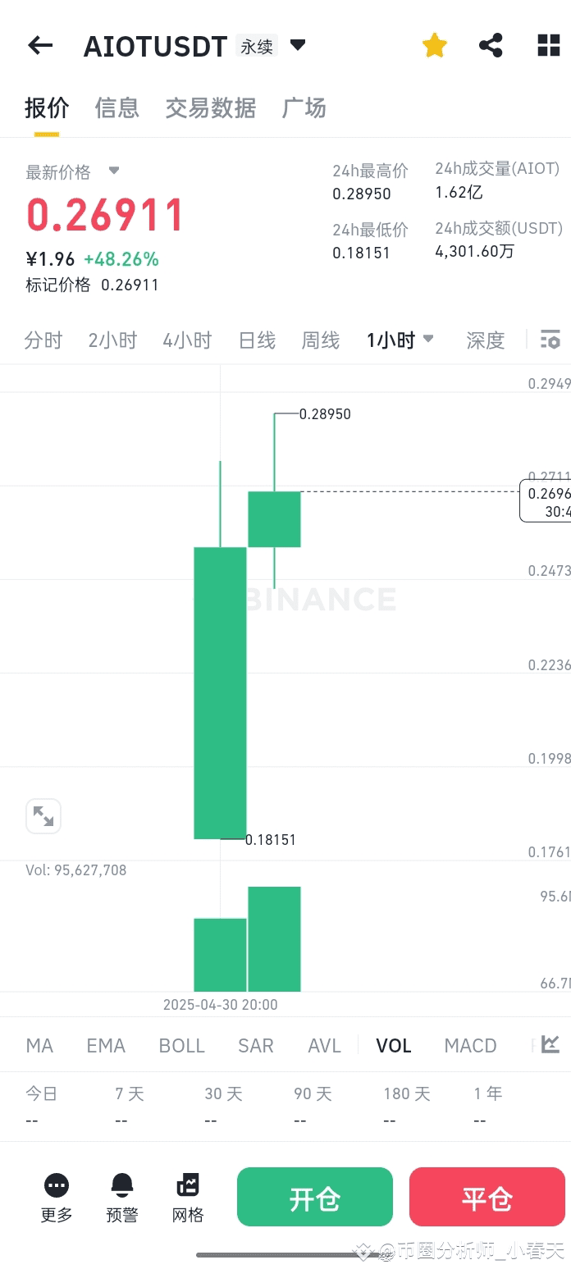This screenshot has width=571, height=1269.
Task: Switch to the 交易数据 tab
Action: [x=211, y=108]
